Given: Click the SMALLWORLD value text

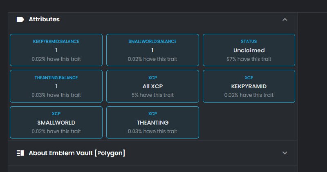Looking at the screenshot, I should click(56, 123).
